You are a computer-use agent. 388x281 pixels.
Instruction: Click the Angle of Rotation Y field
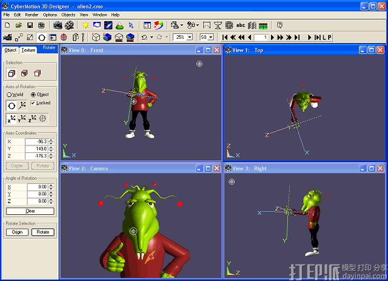point(38,194)
